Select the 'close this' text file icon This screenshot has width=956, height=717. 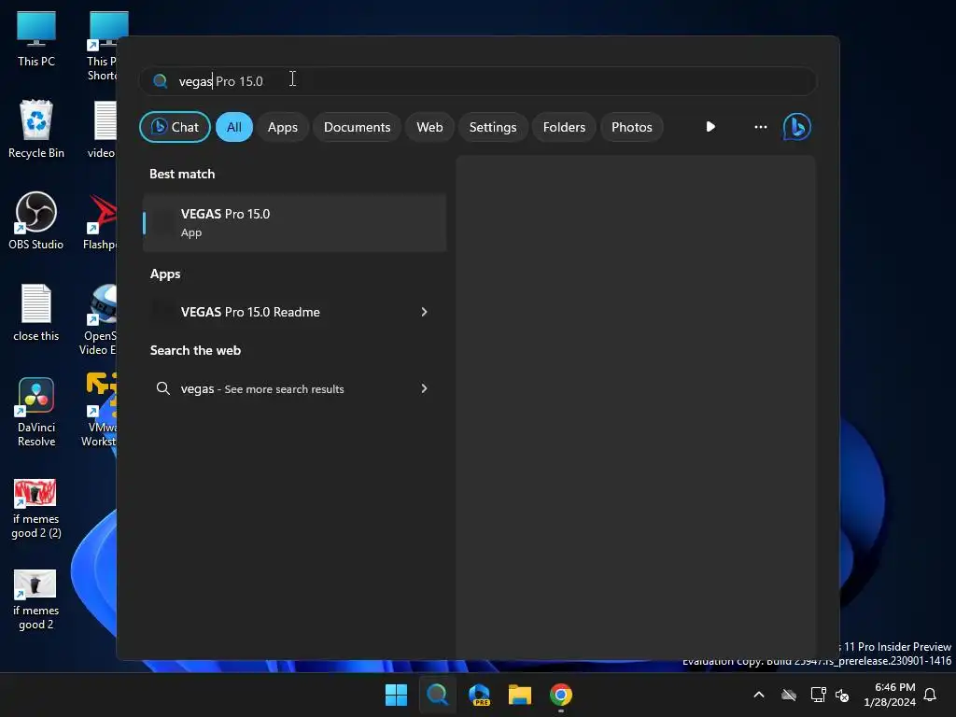36,312
